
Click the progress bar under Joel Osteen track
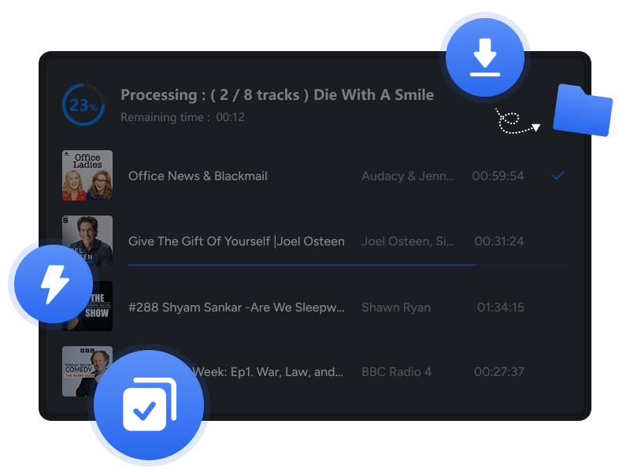pos(302,266)
